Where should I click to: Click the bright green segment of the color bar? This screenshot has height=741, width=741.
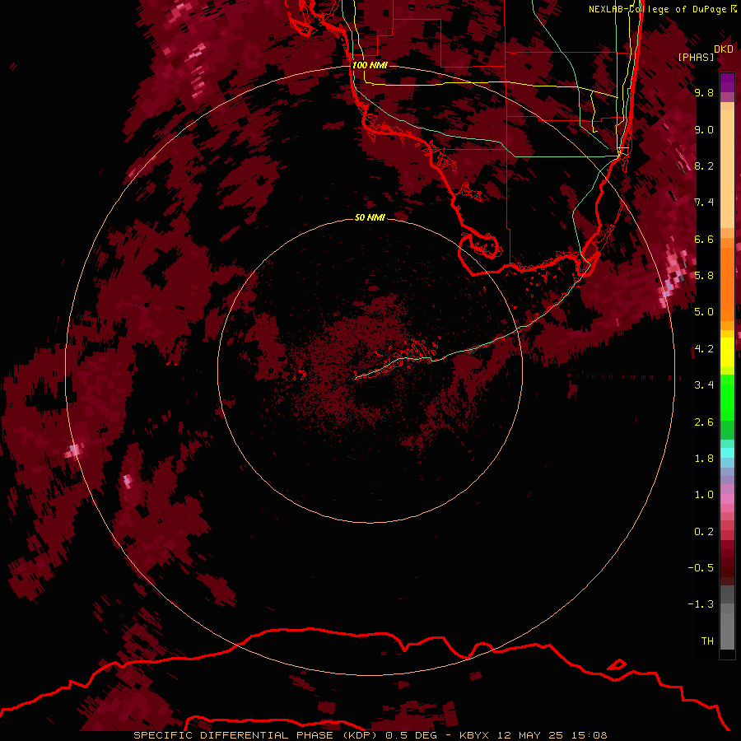(x=727, y=397)
